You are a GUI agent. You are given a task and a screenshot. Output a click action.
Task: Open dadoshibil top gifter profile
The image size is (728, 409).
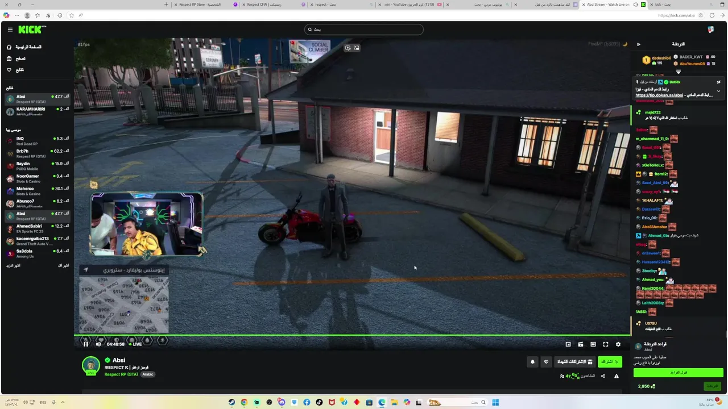661,58
